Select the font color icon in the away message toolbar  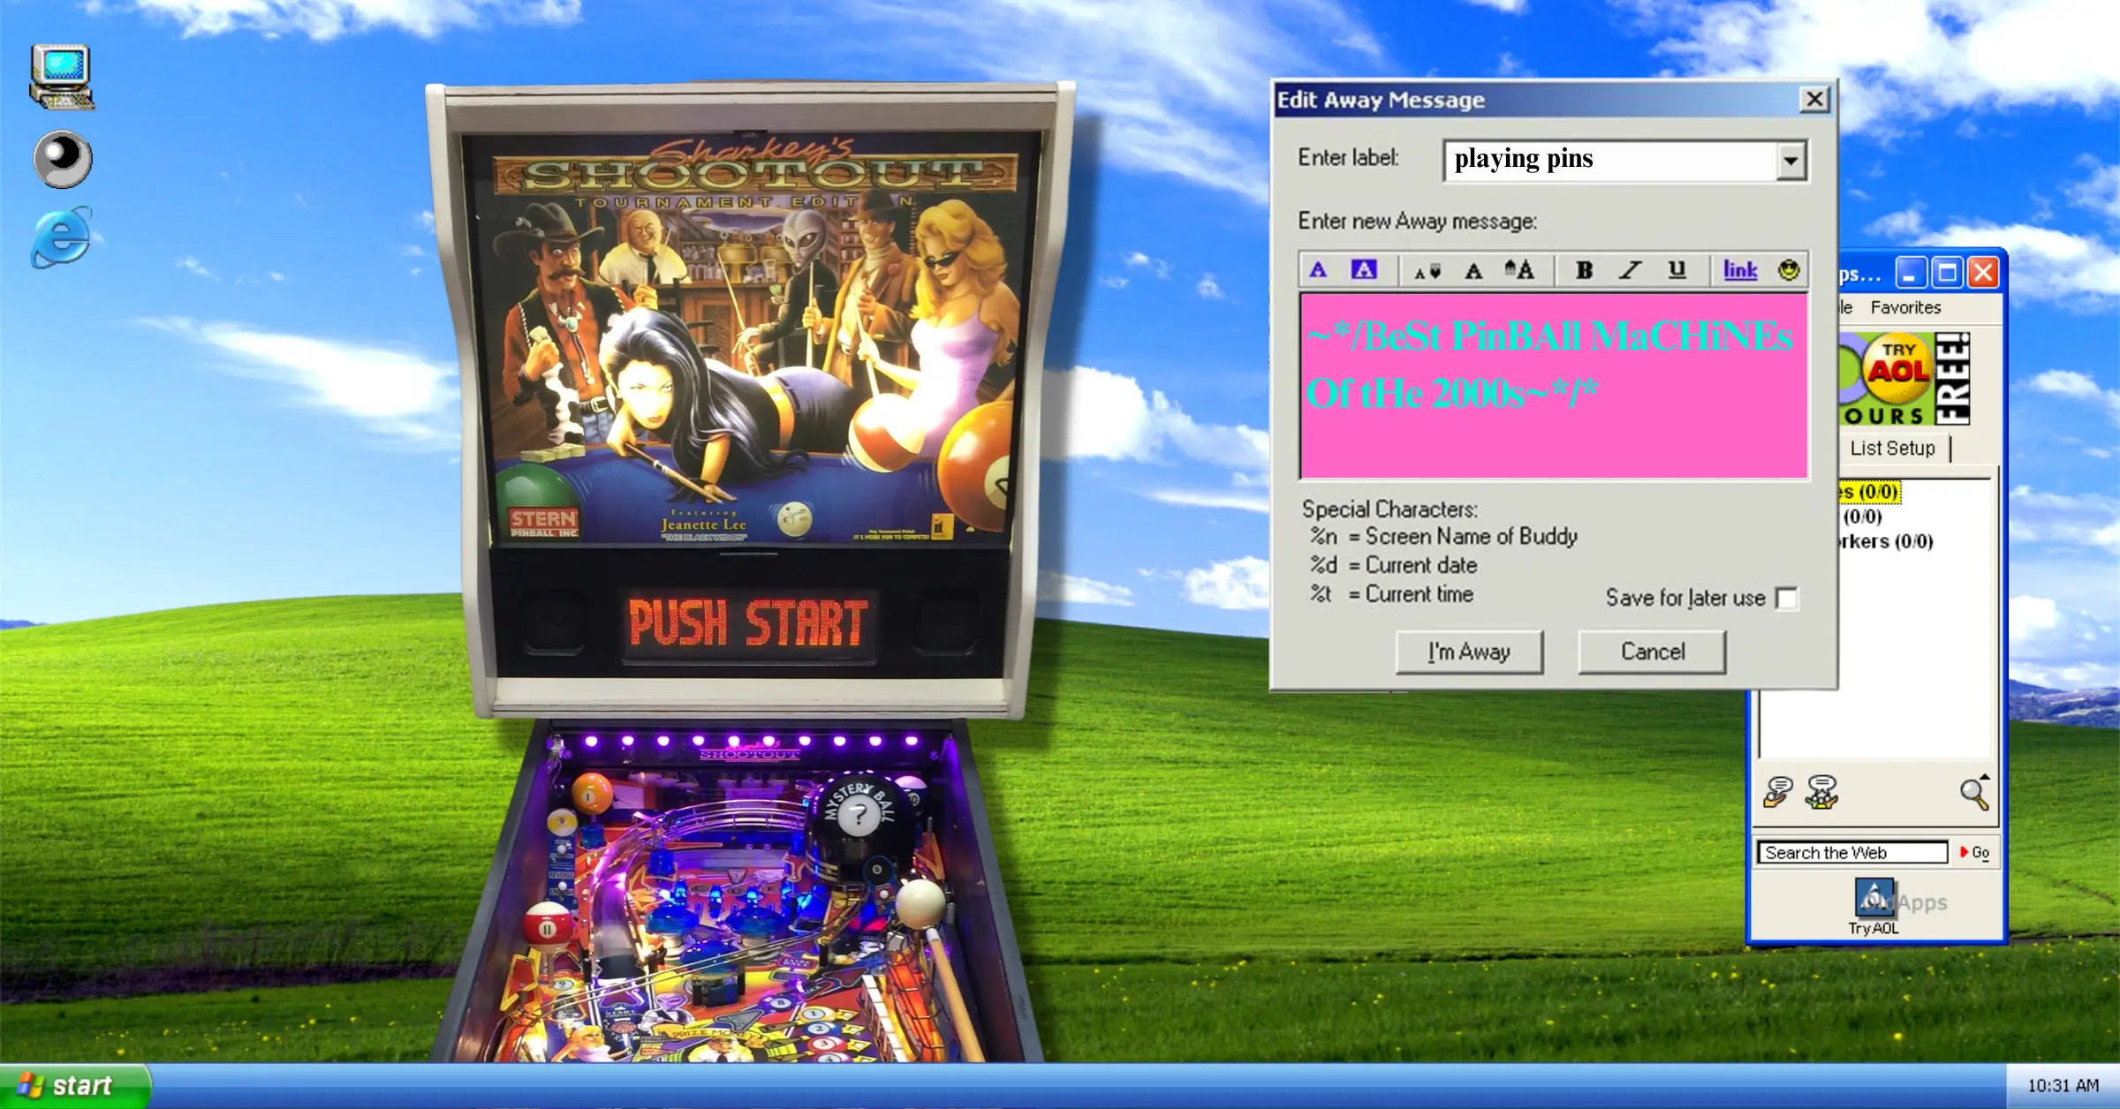[x=1317, y=270]
